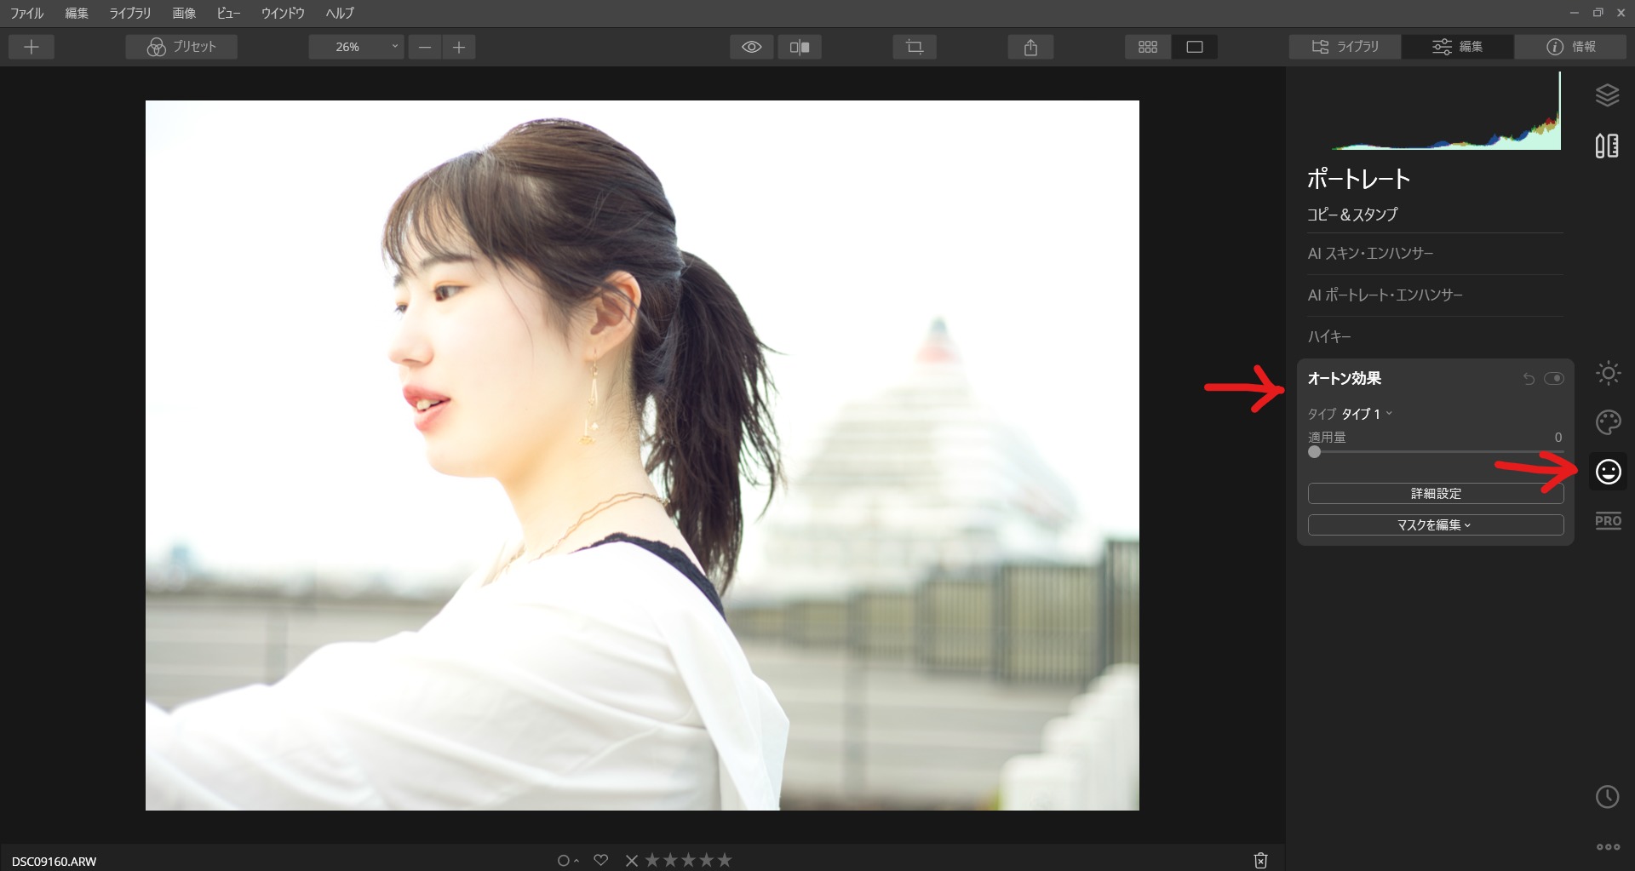This screenshot has height=871, width=1635.
Task: Toggle the オートン効果 effect visibility switch
Action: pyautogui.click(x=1554, y=379)
